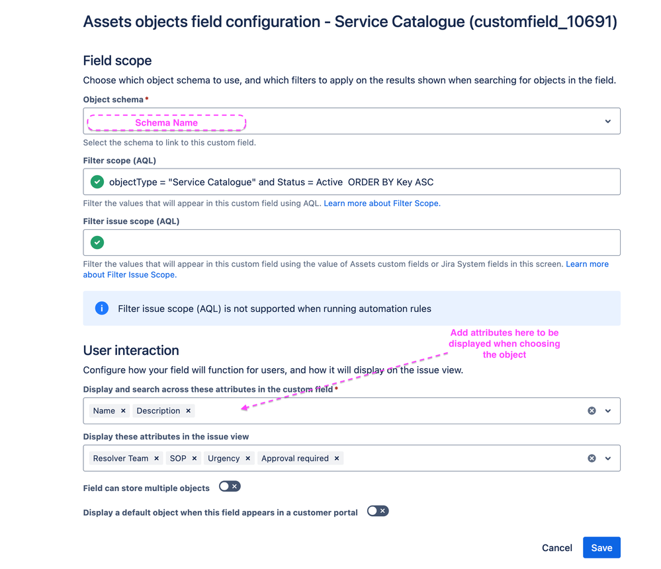Click the info icon in the notice banner
This screenshot has height=569, width=661.
click(x=102, y=309)
